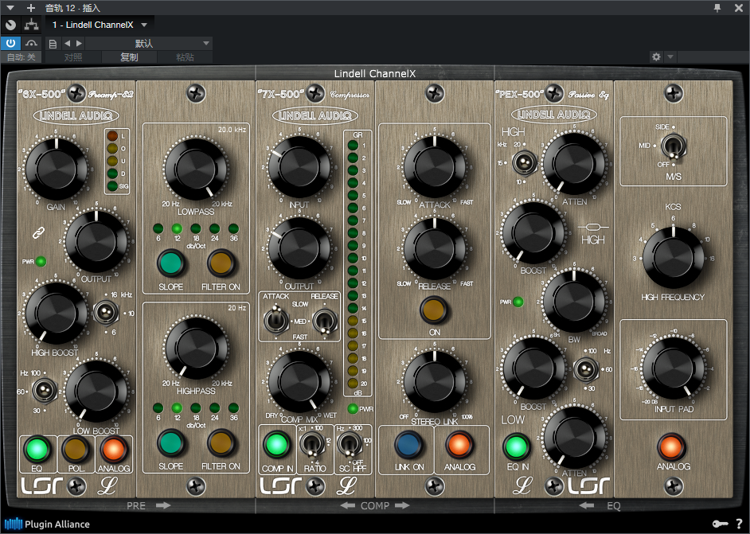Flip the RATIO selector switch
This screenshot has width=750, height=534.
click(x=312, y=444)
